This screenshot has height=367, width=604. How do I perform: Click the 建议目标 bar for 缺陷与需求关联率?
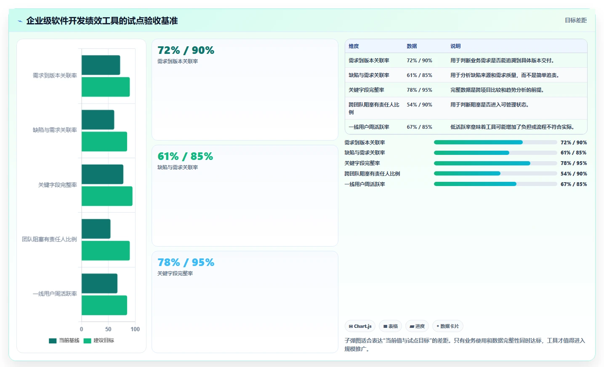pos(104,141)
